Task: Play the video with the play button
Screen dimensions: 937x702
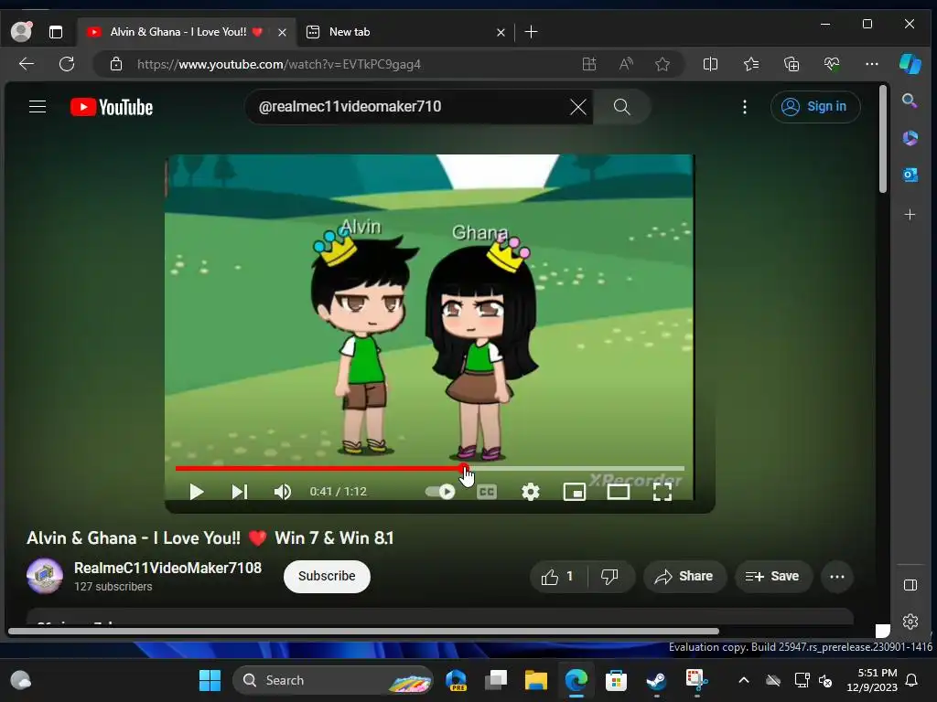Action: coord(196,492)
